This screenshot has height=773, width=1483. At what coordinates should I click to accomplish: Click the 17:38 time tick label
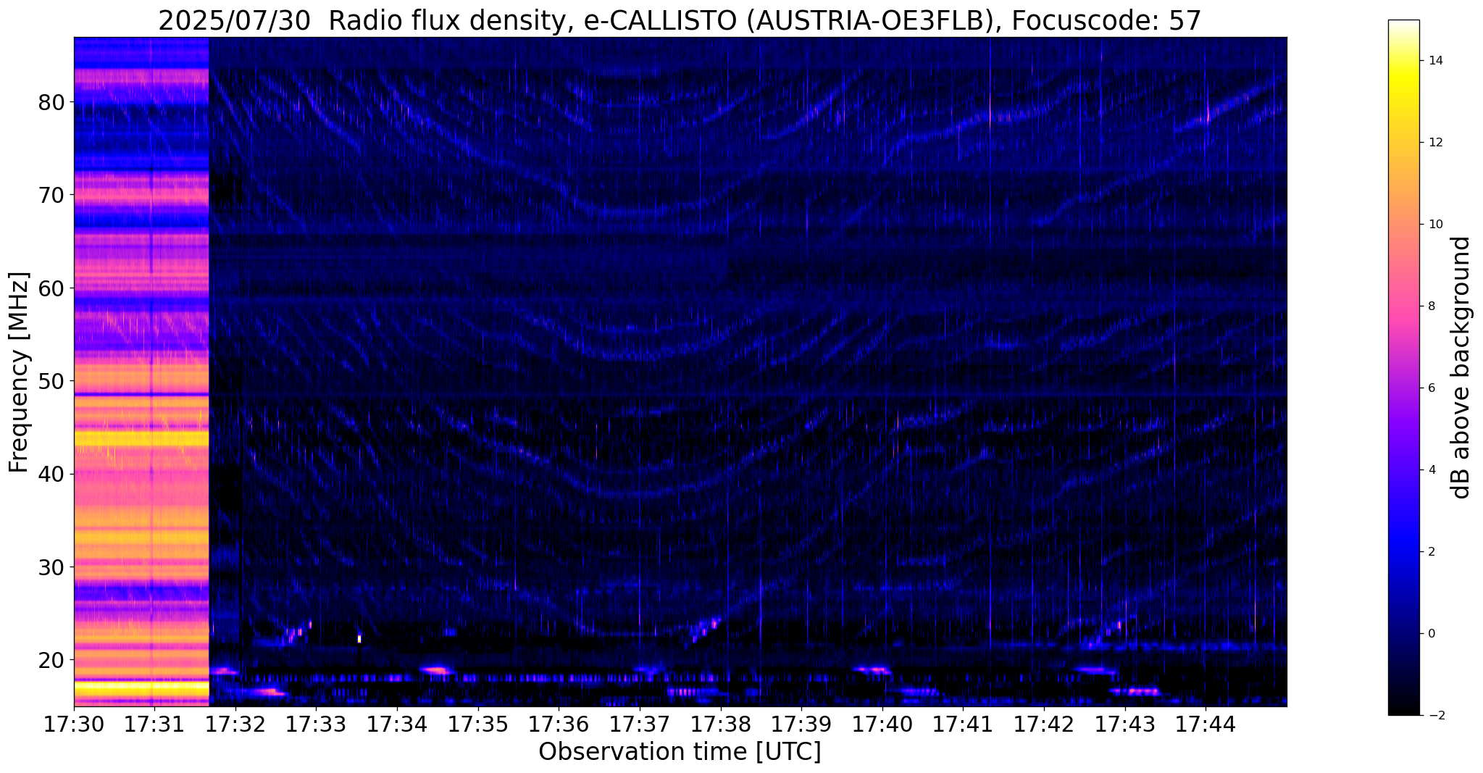[x=720, y=725]
